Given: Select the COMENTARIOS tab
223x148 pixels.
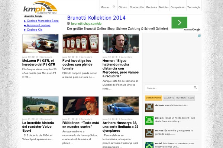Looking at the screenshot, I should [153, 98].
